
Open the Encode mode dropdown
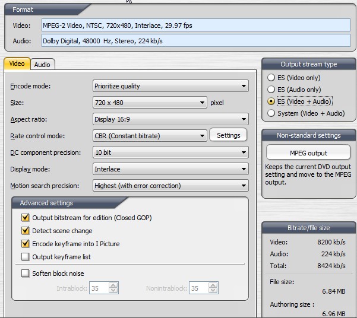170,86
